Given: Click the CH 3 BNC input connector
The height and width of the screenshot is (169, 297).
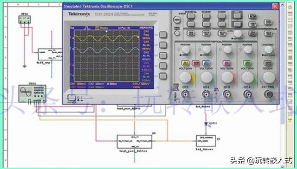Looking at the screenshot, I should (x=227, y=94).
